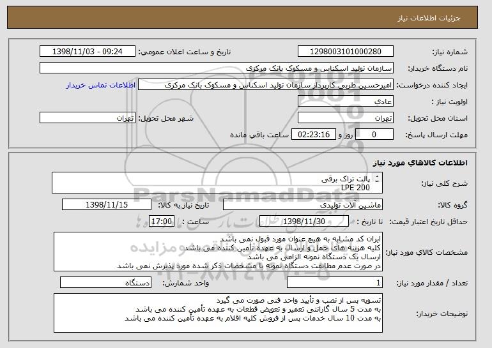Click the price validity date field 1398/11/30
Image resolution: width=492 pixels, height=348 pixels.
click(304, 222)
